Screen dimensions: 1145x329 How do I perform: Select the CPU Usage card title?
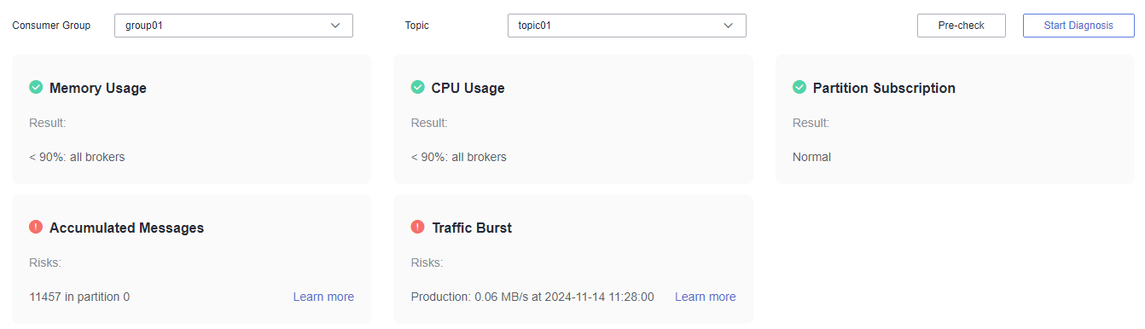coord(468,88)
